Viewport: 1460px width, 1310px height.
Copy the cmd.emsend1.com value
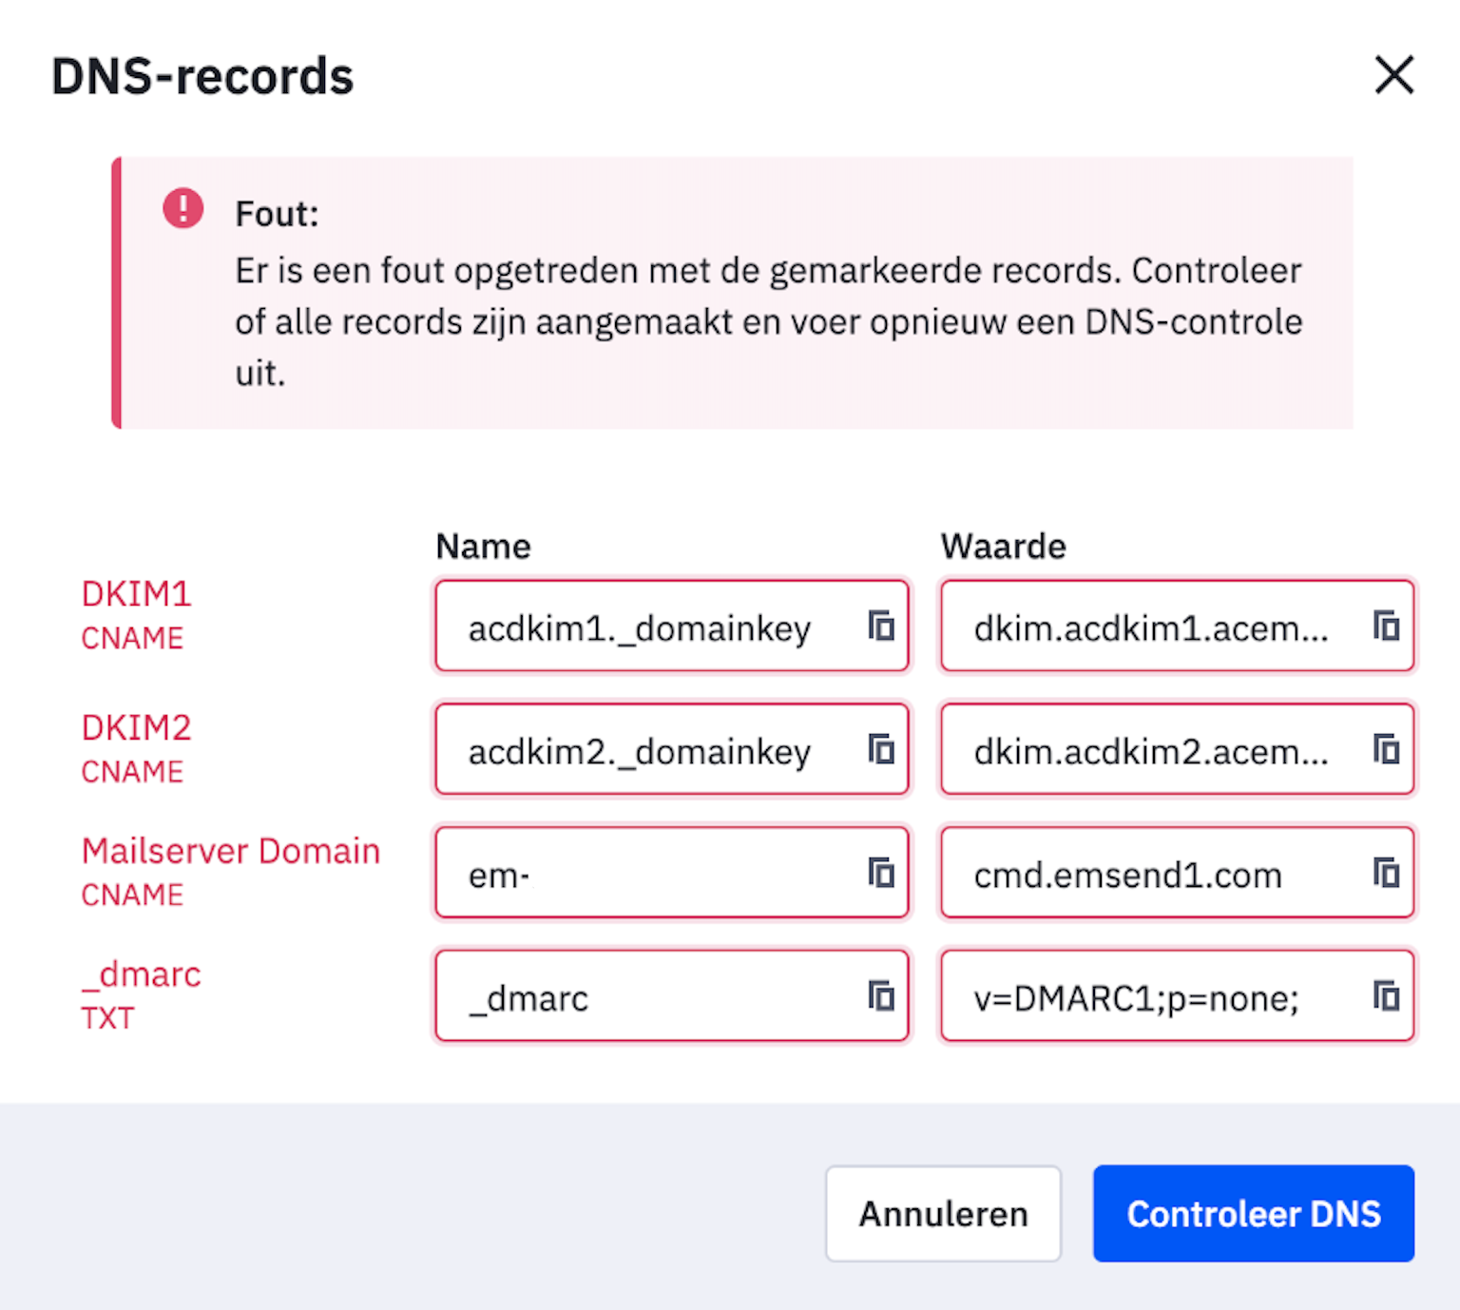pyautogui.click(x=1387, y=872)
